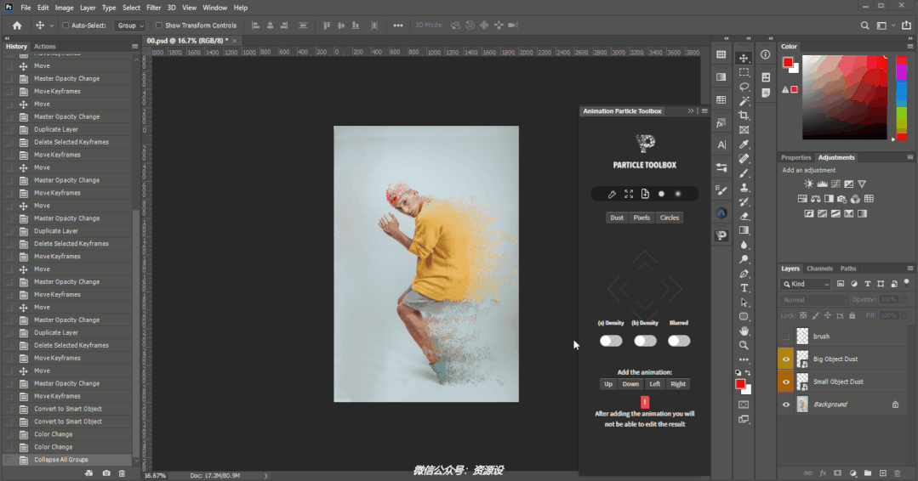Screen dimensions: 918x481
Task: Open the Normal blend mode dropdown
Action: pyautogui.click(x=814, y=300)
